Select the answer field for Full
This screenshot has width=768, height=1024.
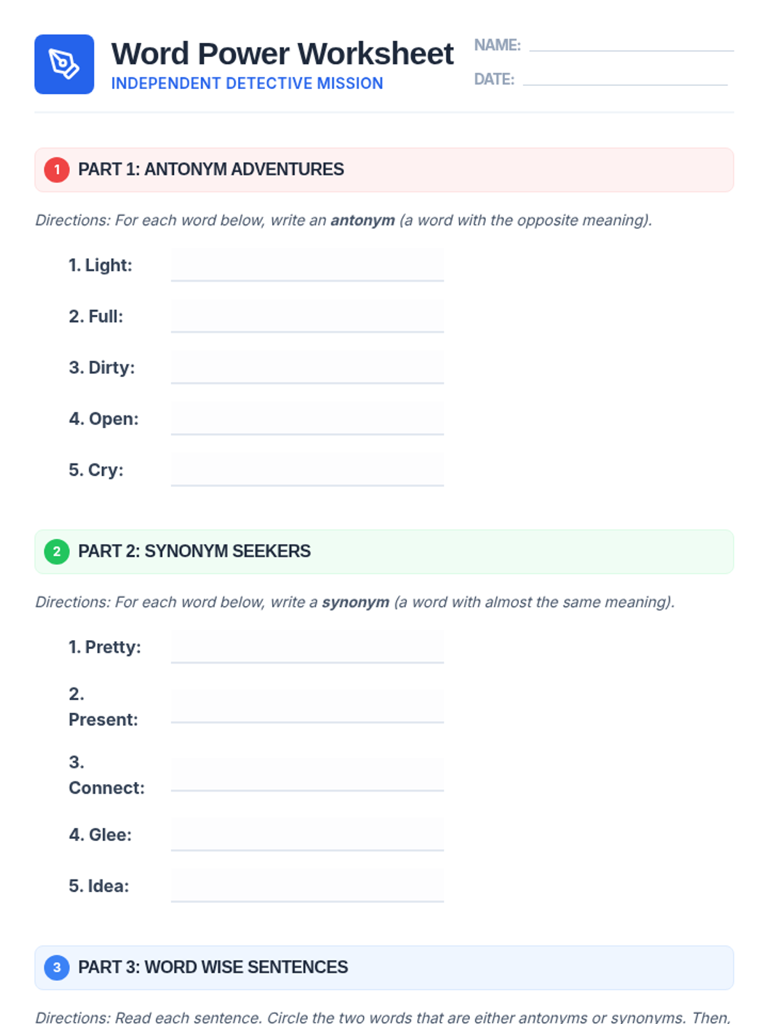307,316
